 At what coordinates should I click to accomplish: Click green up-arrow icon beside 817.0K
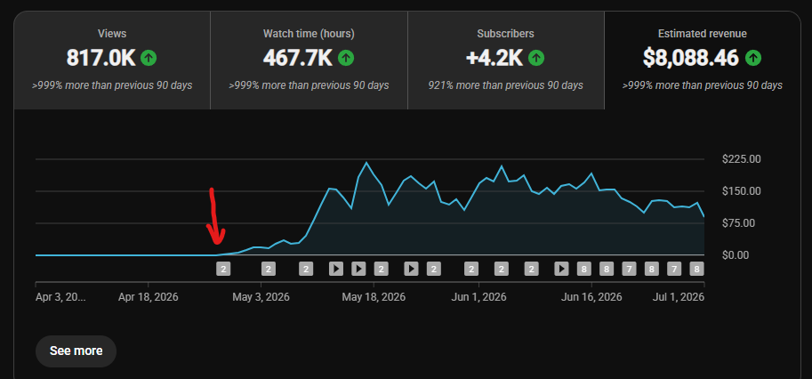click(x=149, y=58)
